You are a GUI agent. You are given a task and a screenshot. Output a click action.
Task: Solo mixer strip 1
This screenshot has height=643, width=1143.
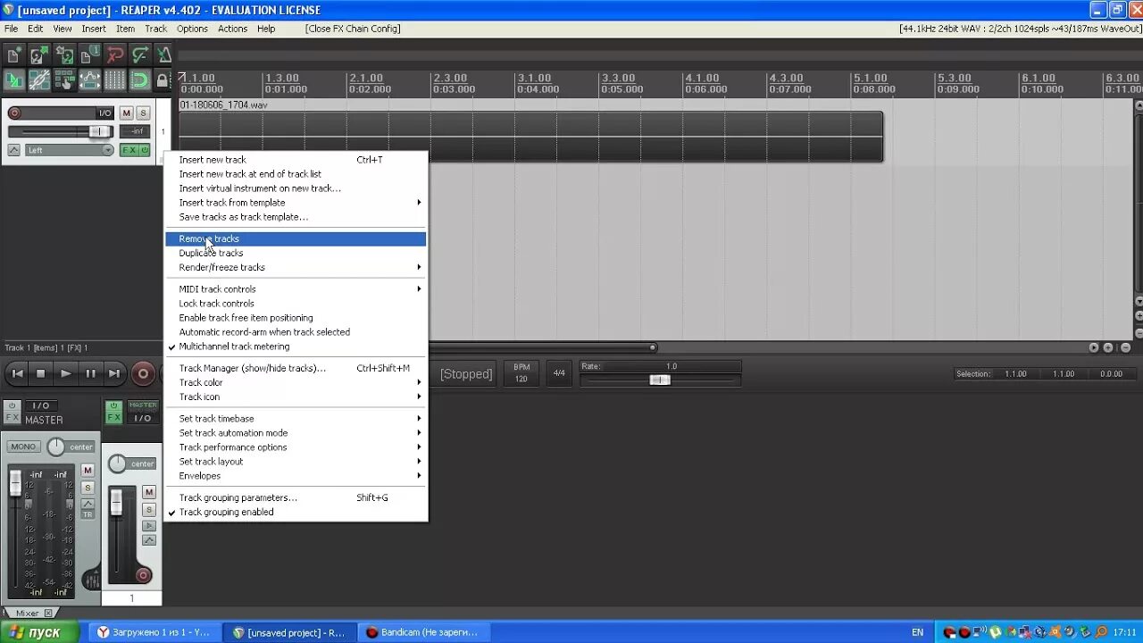149,510
